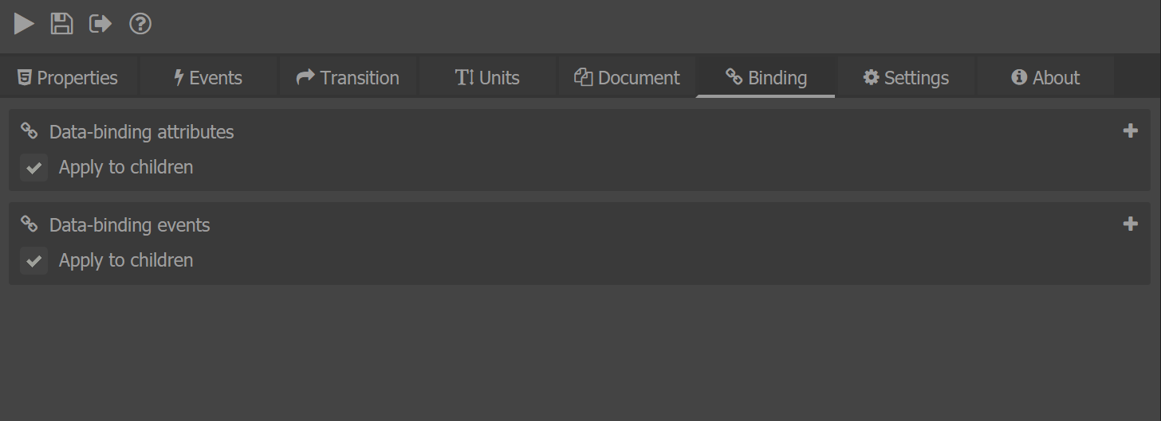The width and height of the screenshot is (1161, 421).
Task: Switch to the Settings tab
Action: click(906, 77)
